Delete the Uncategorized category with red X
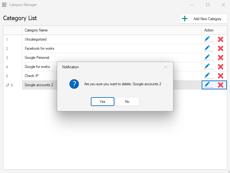The width and height of the screenshot is (230, 173). pos(221,39)
